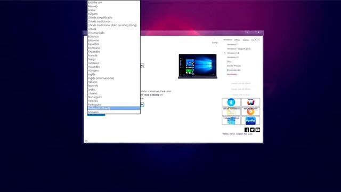Open HeiDoc.net vs. Amazon Full Story link
Image resolution: width=341 pixels, height=192 pixels.
[x=237, y=134]
